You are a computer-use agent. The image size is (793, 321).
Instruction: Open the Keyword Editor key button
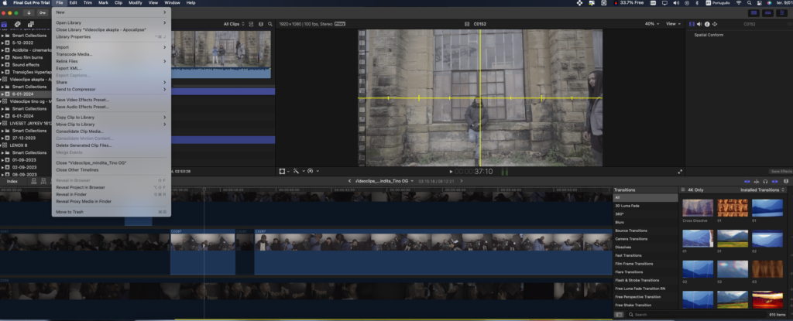click(x=43, y=12)
